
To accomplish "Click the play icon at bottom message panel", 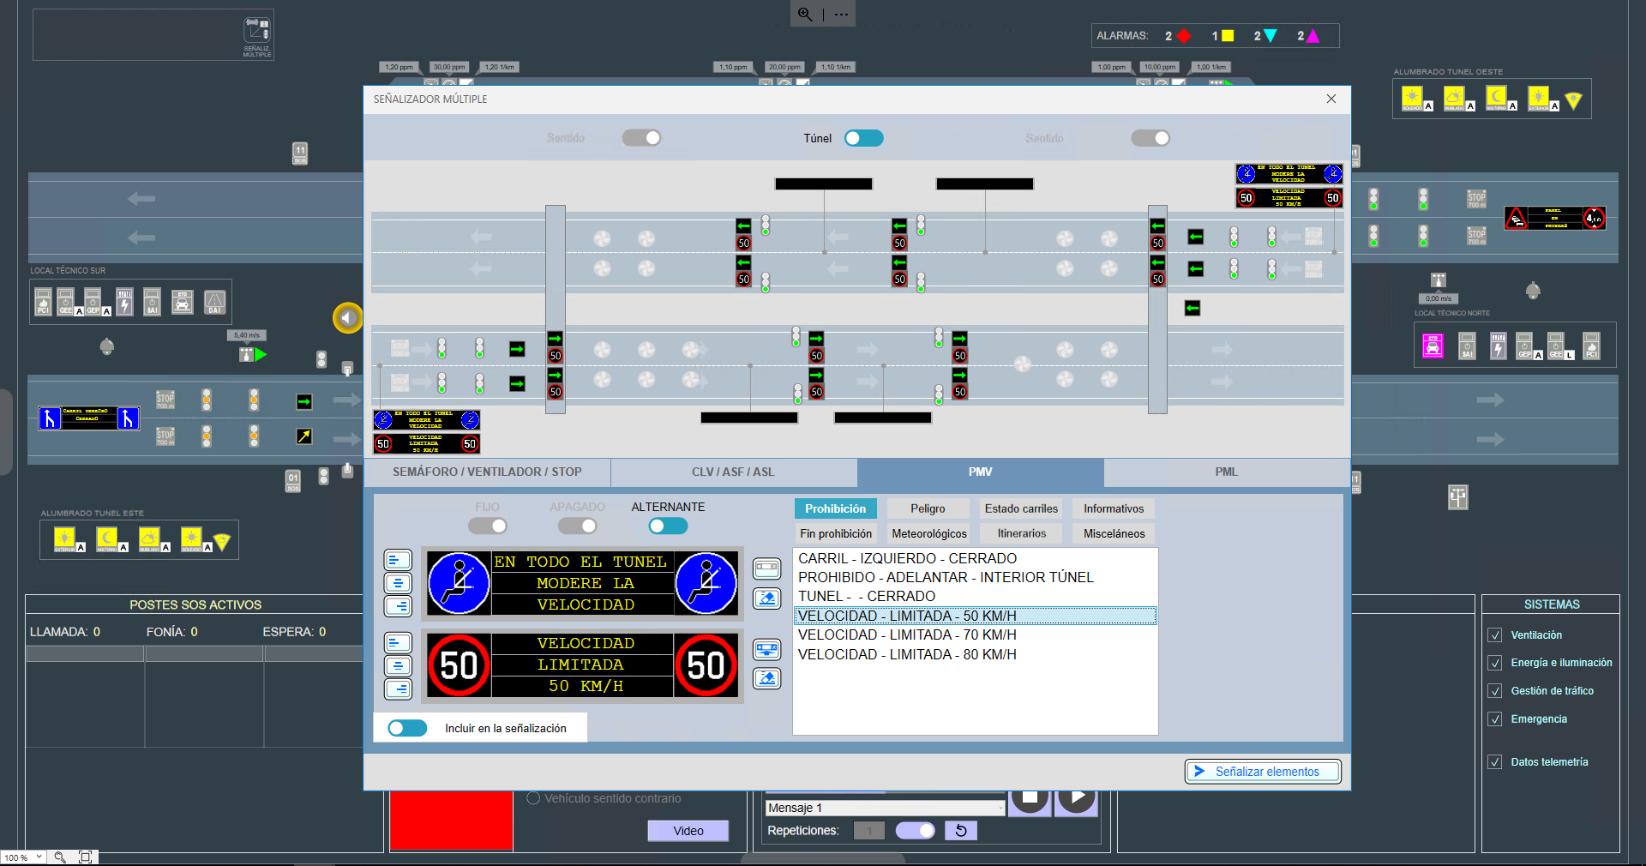I will [1076, 800].
